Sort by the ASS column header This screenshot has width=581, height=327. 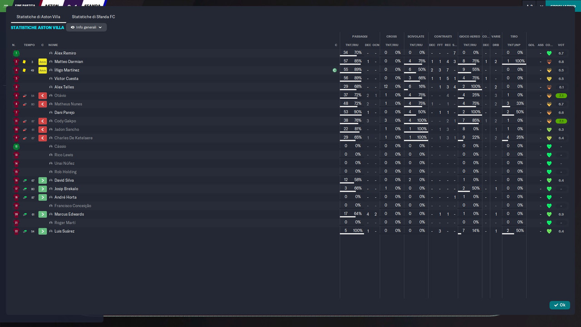click(541, 45)
